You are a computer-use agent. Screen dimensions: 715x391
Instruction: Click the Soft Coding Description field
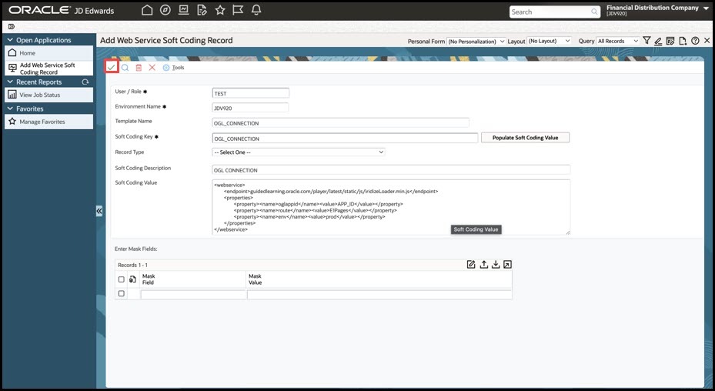391,170
